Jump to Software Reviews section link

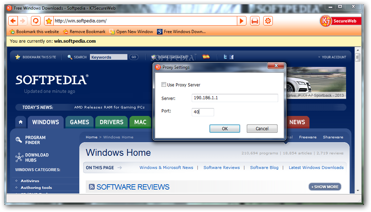[x=222, y=168]
